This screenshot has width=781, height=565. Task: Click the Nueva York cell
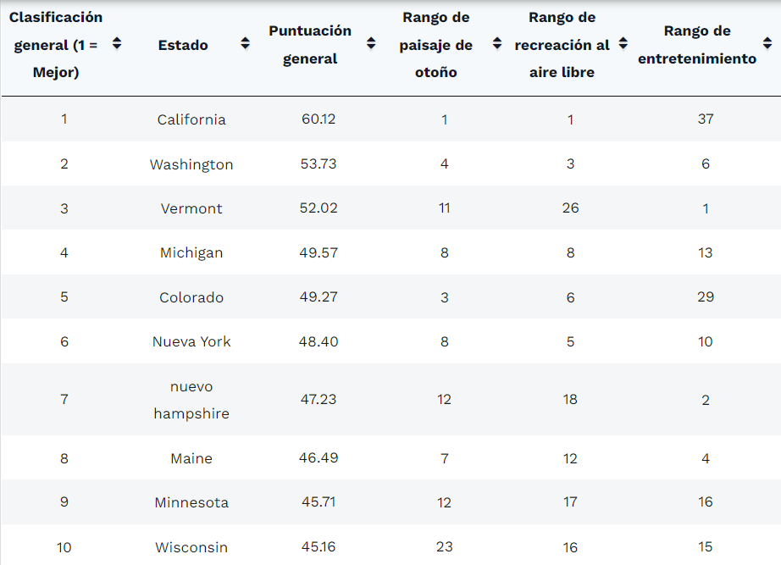point(191,341)
